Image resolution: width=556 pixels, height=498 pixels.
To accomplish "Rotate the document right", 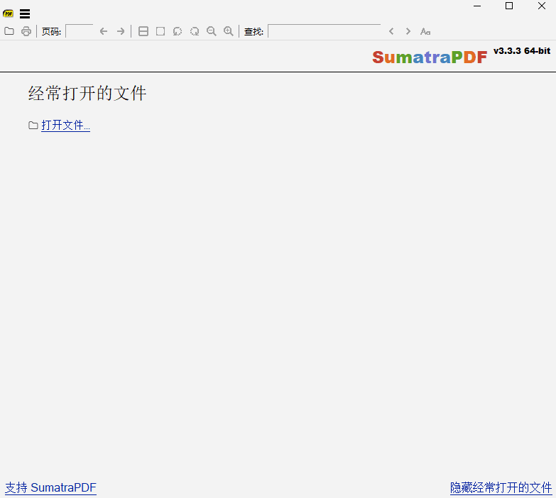I will click(195, 31).
